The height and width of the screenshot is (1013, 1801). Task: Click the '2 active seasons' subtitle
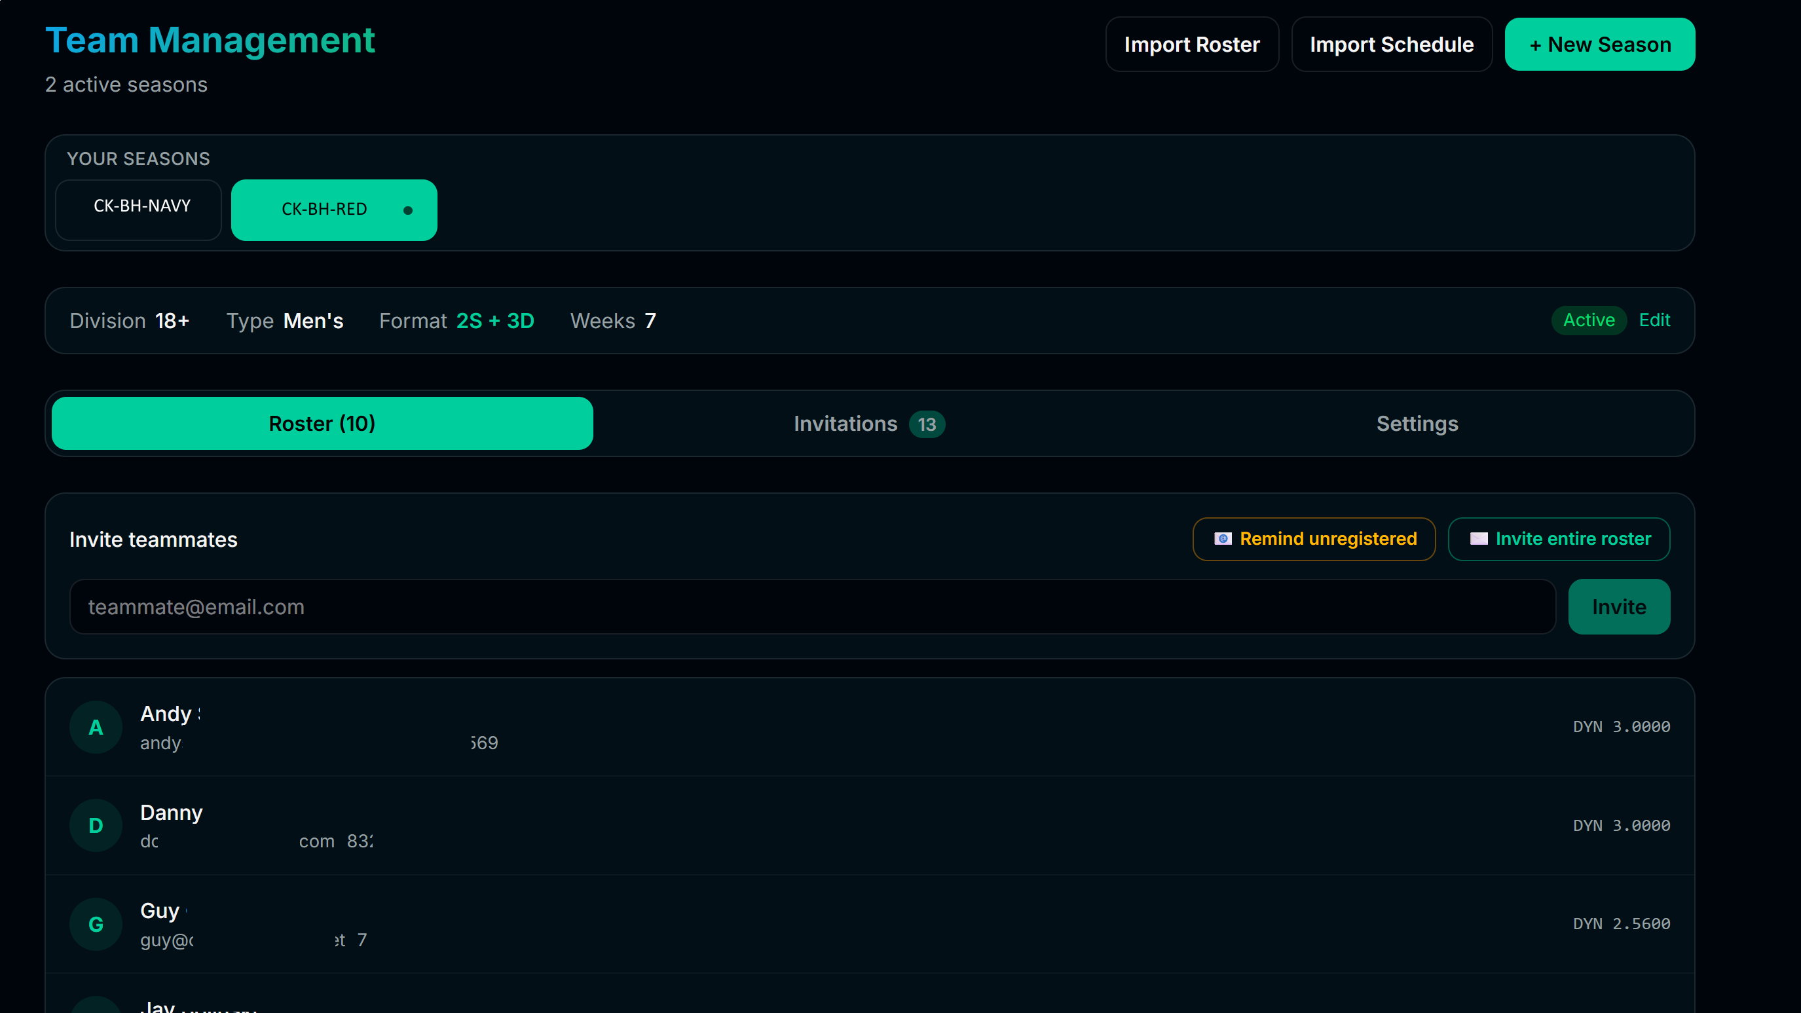click(126, 84)
